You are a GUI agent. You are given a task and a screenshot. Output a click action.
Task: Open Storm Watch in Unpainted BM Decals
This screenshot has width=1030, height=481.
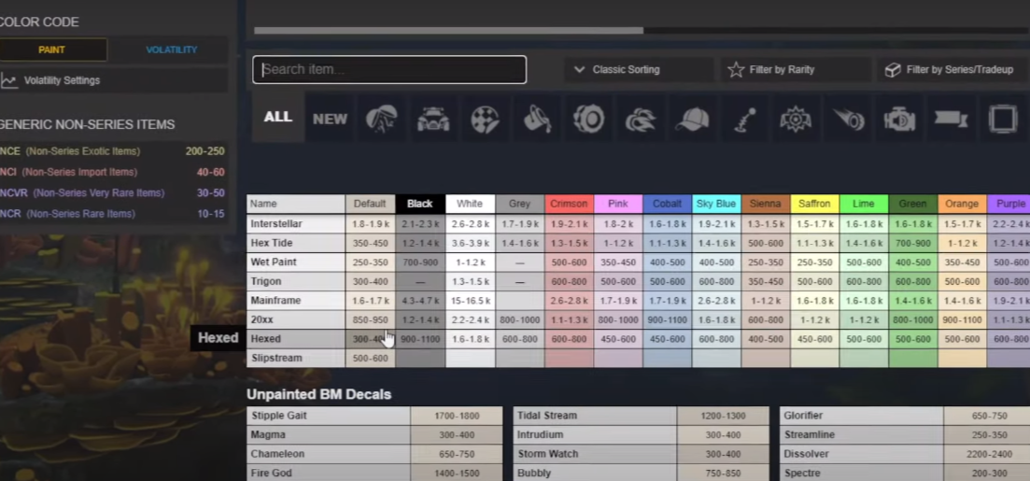595,454
